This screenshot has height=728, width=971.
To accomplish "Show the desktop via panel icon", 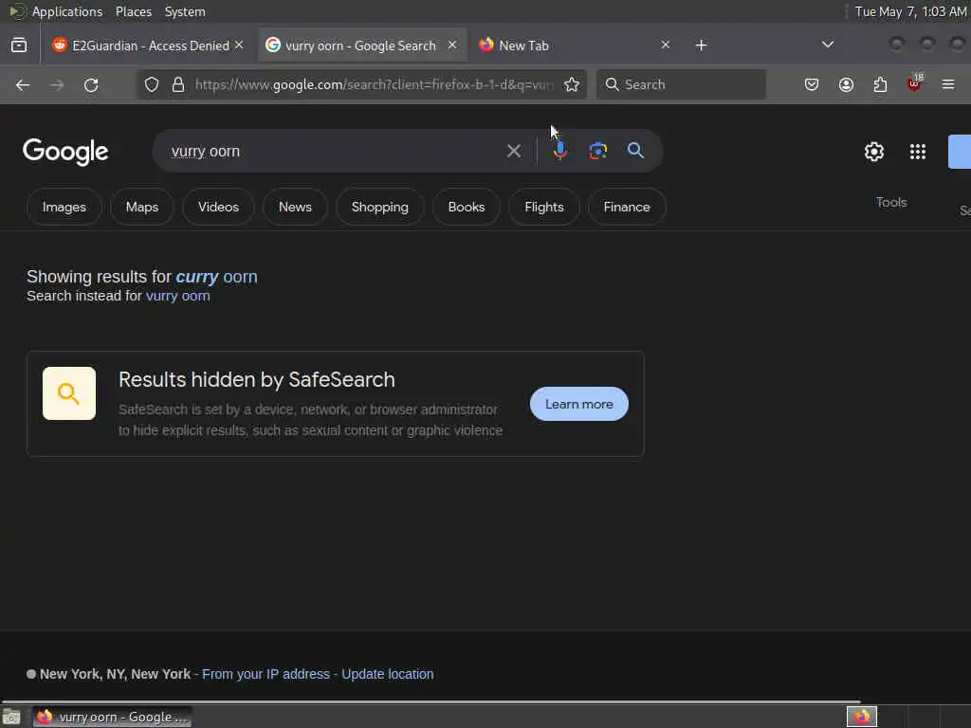I will (11, 717).
